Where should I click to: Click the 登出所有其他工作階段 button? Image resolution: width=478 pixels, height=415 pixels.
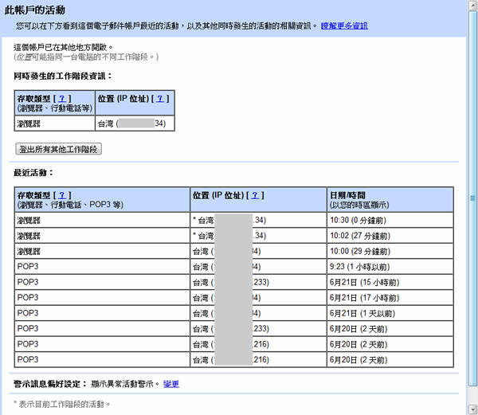click(59, 149)
